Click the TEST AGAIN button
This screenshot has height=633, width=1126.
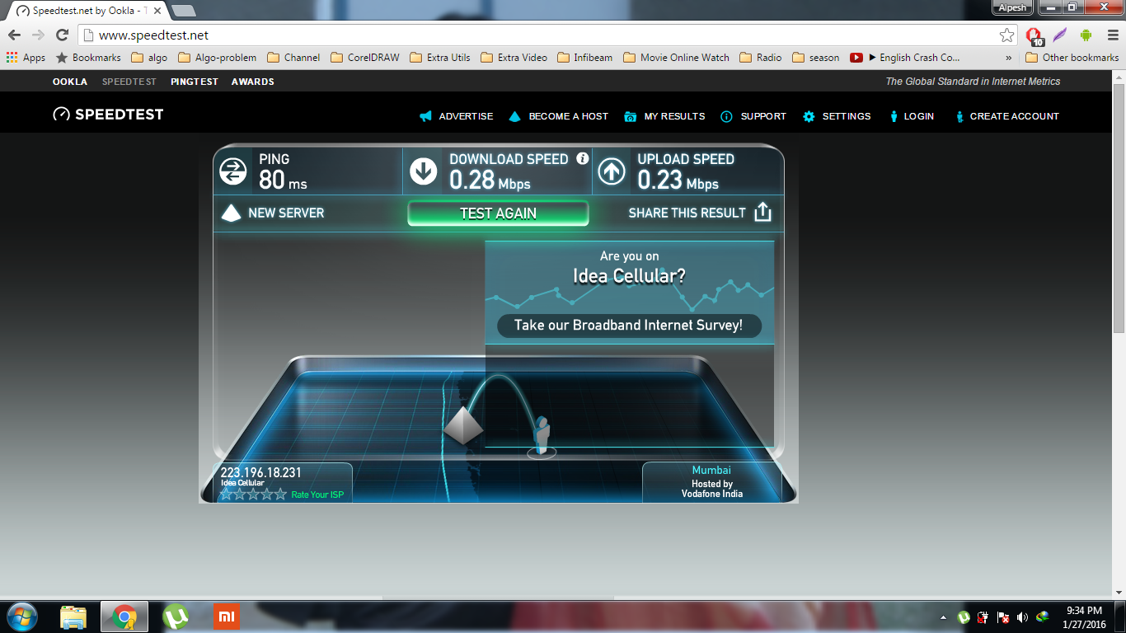click(498, 213)
